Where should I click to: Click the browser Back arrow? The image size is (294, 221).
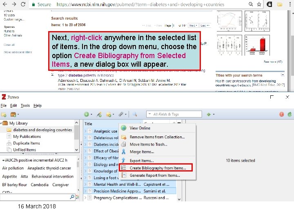point(5,4)
